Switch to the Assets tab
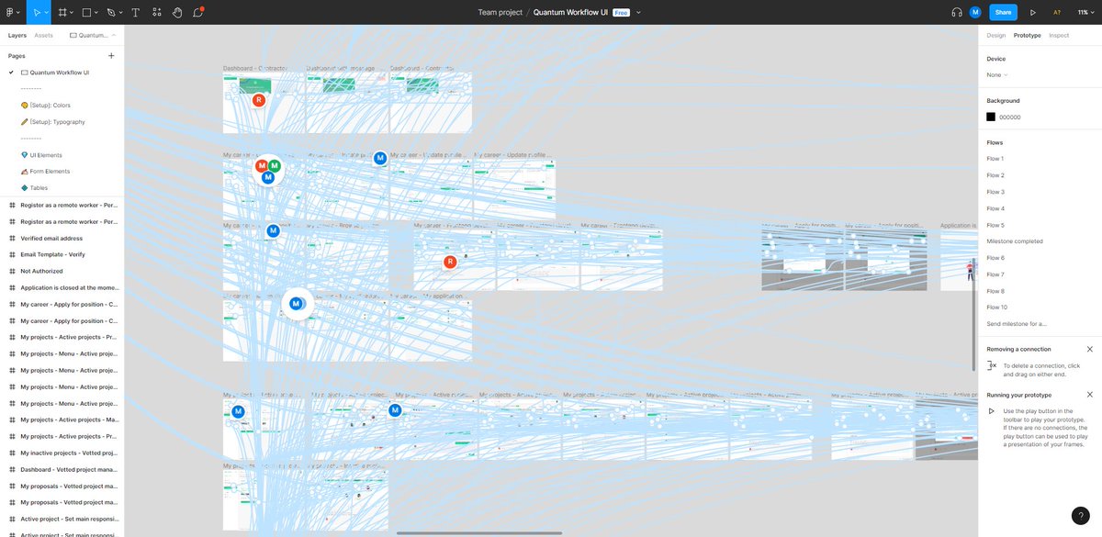 click(43, 35)
